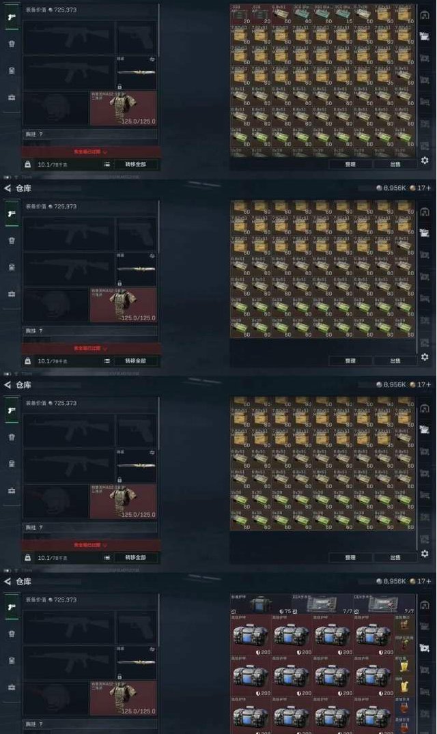This screenshot has width=437, height=734.
Task: Click the inventory grid scrollbar in the second screenshot
Action: 417,276
